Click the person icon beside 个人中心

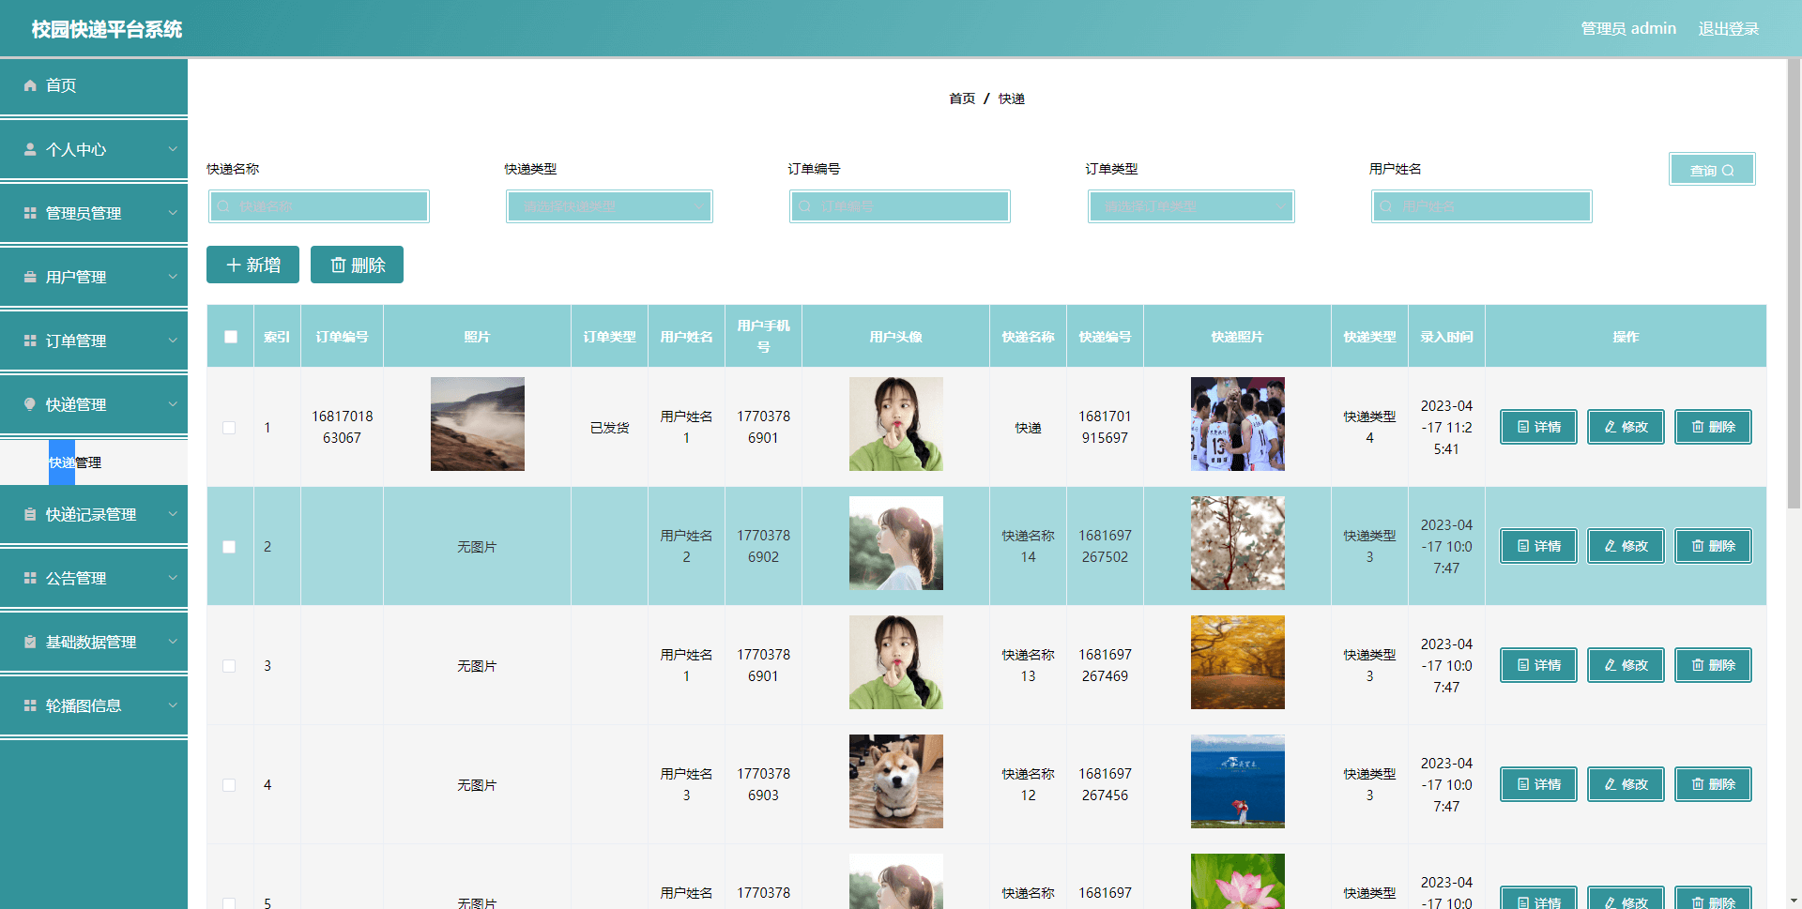(x=30, y=149)
